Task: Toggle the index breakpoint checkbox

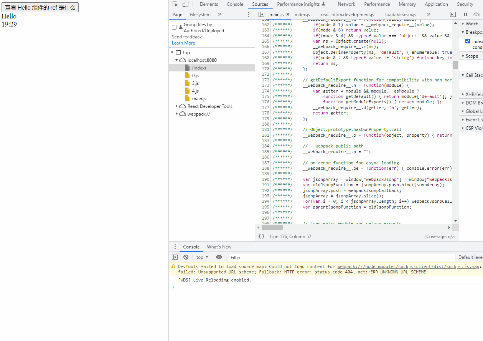Action: pyautogui.click(x=468, y=41)
